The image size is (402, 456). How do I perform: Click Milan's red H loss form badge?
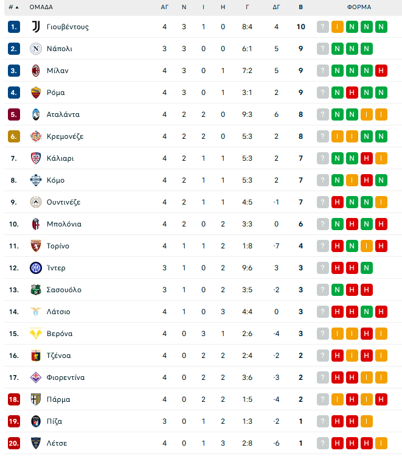(x=381, y=71)
